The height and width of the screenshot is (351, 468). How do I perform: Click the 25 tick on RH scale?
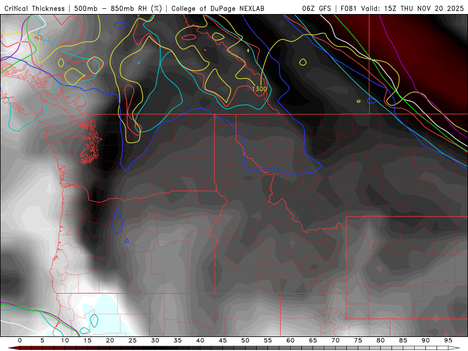tap(133, 340)
